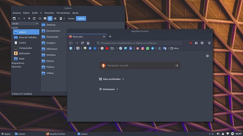Viewport: 243px width, 136px height.
Task: Switch file manager to icon grid view
Action: (40, 19)
